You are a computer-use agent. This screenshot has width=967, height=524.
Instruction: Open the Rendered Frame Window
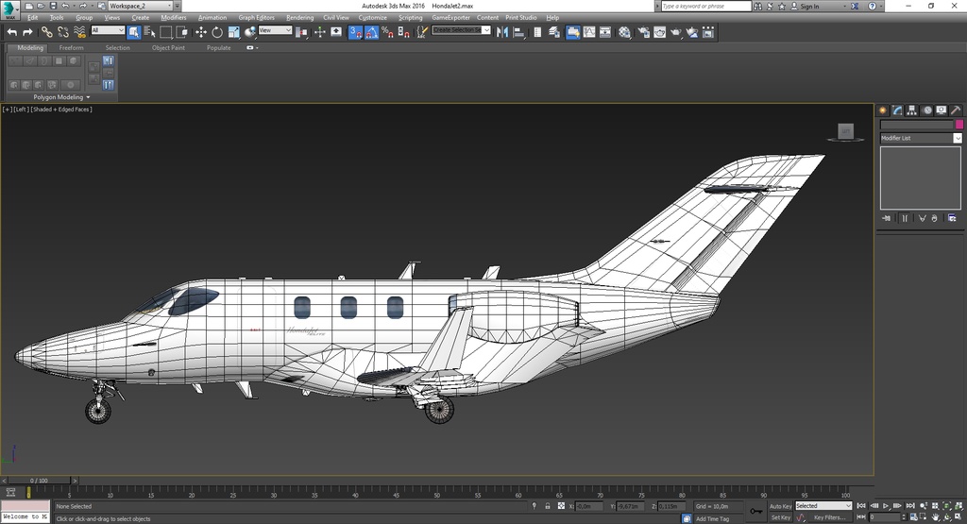click(660, 32)
